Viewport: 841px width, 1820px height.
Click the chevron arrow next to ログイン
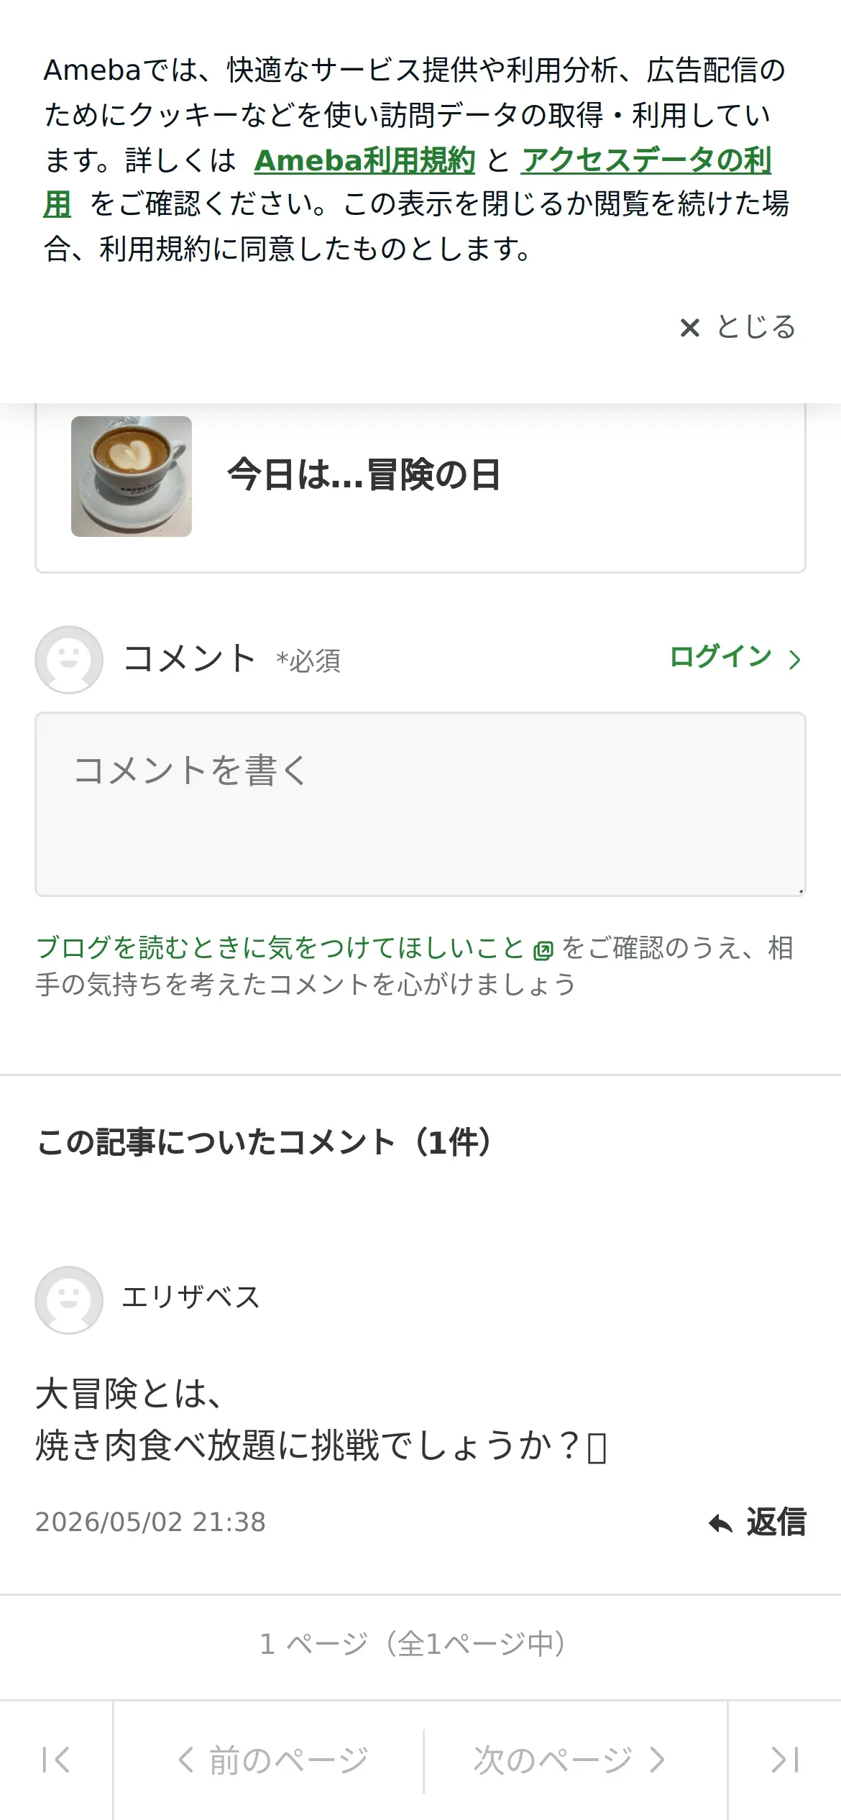tap(794, 659)
